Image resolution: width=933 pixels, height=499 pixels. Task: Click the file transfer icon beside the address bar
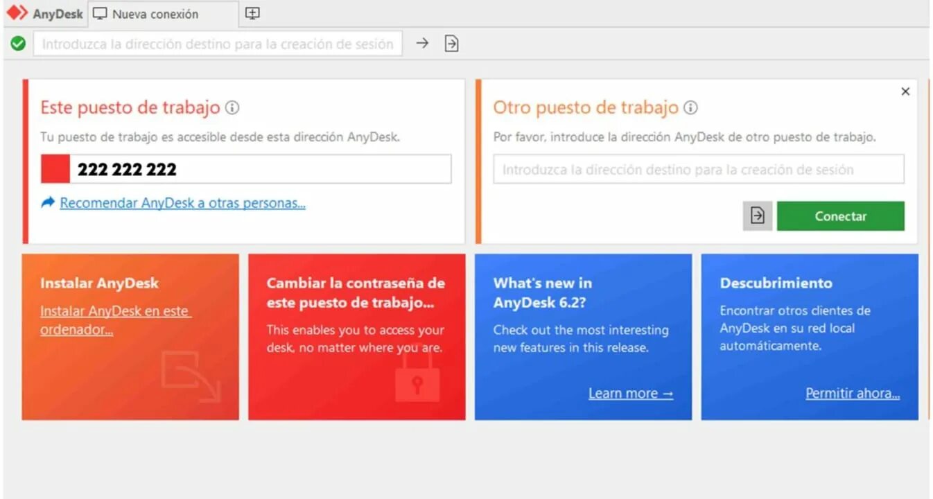click(x=451, y=44)
